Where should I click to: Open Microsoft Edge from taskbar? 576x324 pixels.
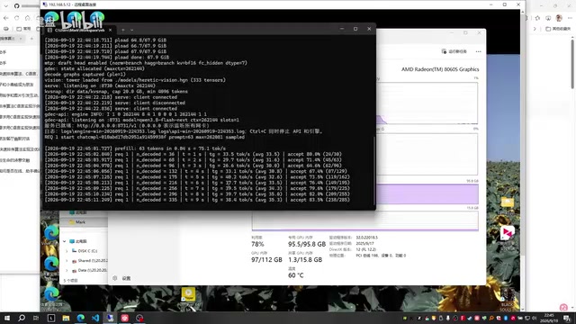point(80,318)
